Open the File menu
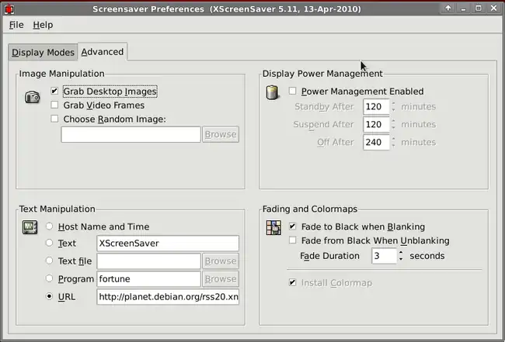The height and width of the screenshot is (342, 505). (16, 25)
